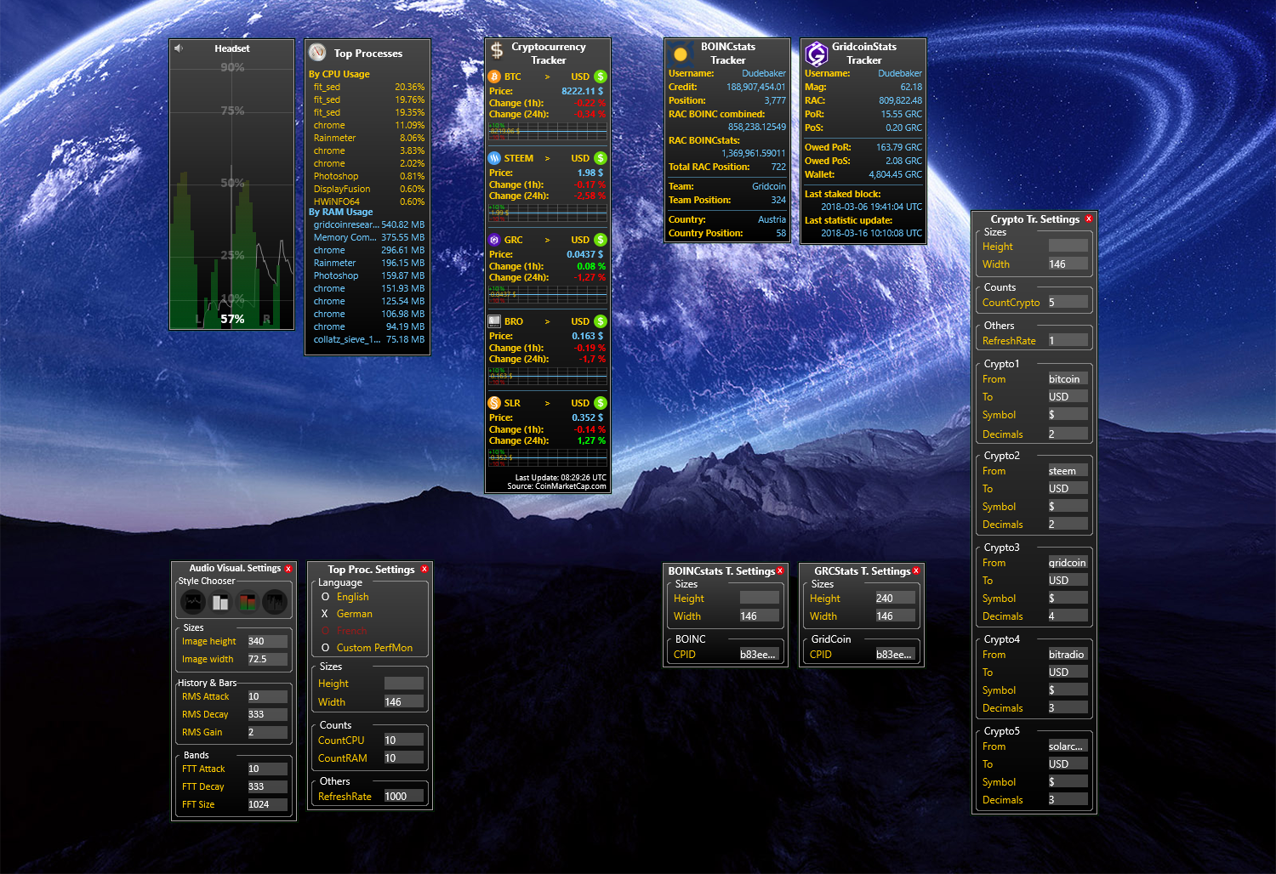Click the green USD icon beside BTC
Image resolution: width=1276 pixels, height=874 pixels.
coord(601,77)
